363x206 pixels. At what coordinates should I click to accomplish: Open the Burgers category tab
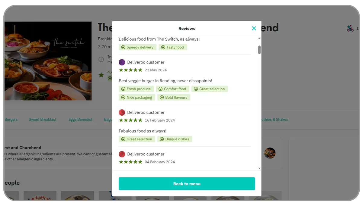(x=11, y=119)
